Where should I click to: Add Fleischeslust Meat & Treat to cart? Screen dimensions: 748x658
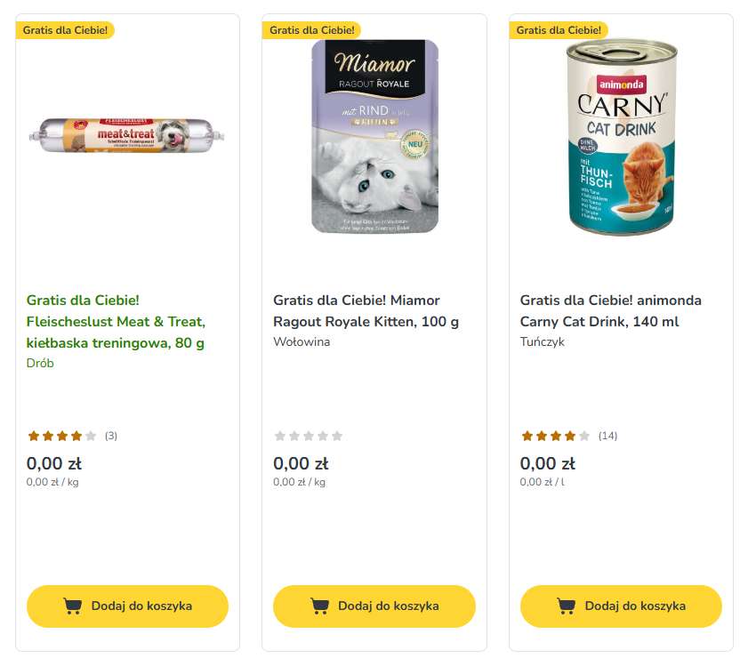127,606
